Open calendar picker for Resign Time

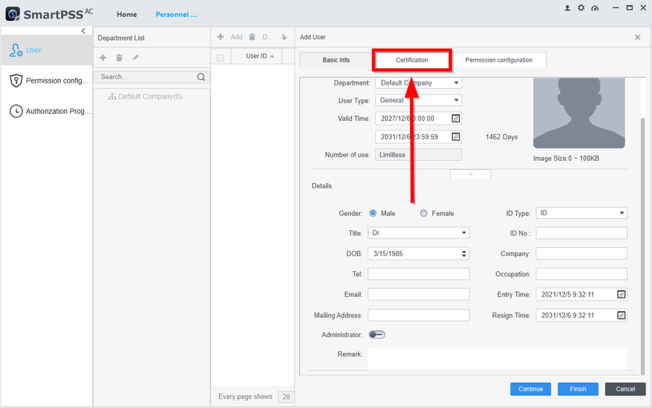coord(621,315)
